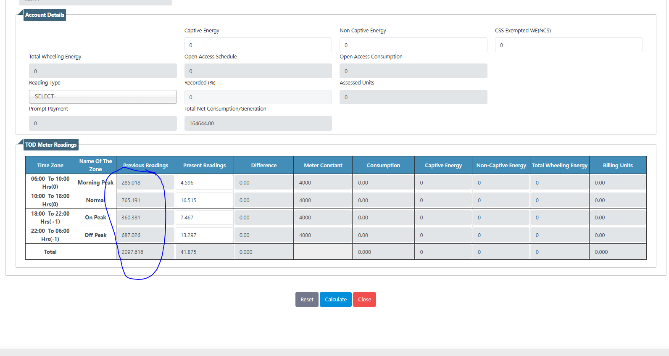Select On Peak present reading 7.467
The width and height of the screenshot is (669, 356).
point(204,218)
